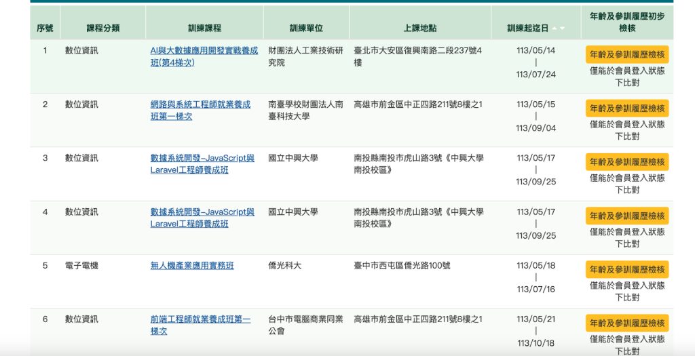The image size is (695, 356).
Task: Open the 無人機產業應用實務班 course link
Action: [192, 266]
